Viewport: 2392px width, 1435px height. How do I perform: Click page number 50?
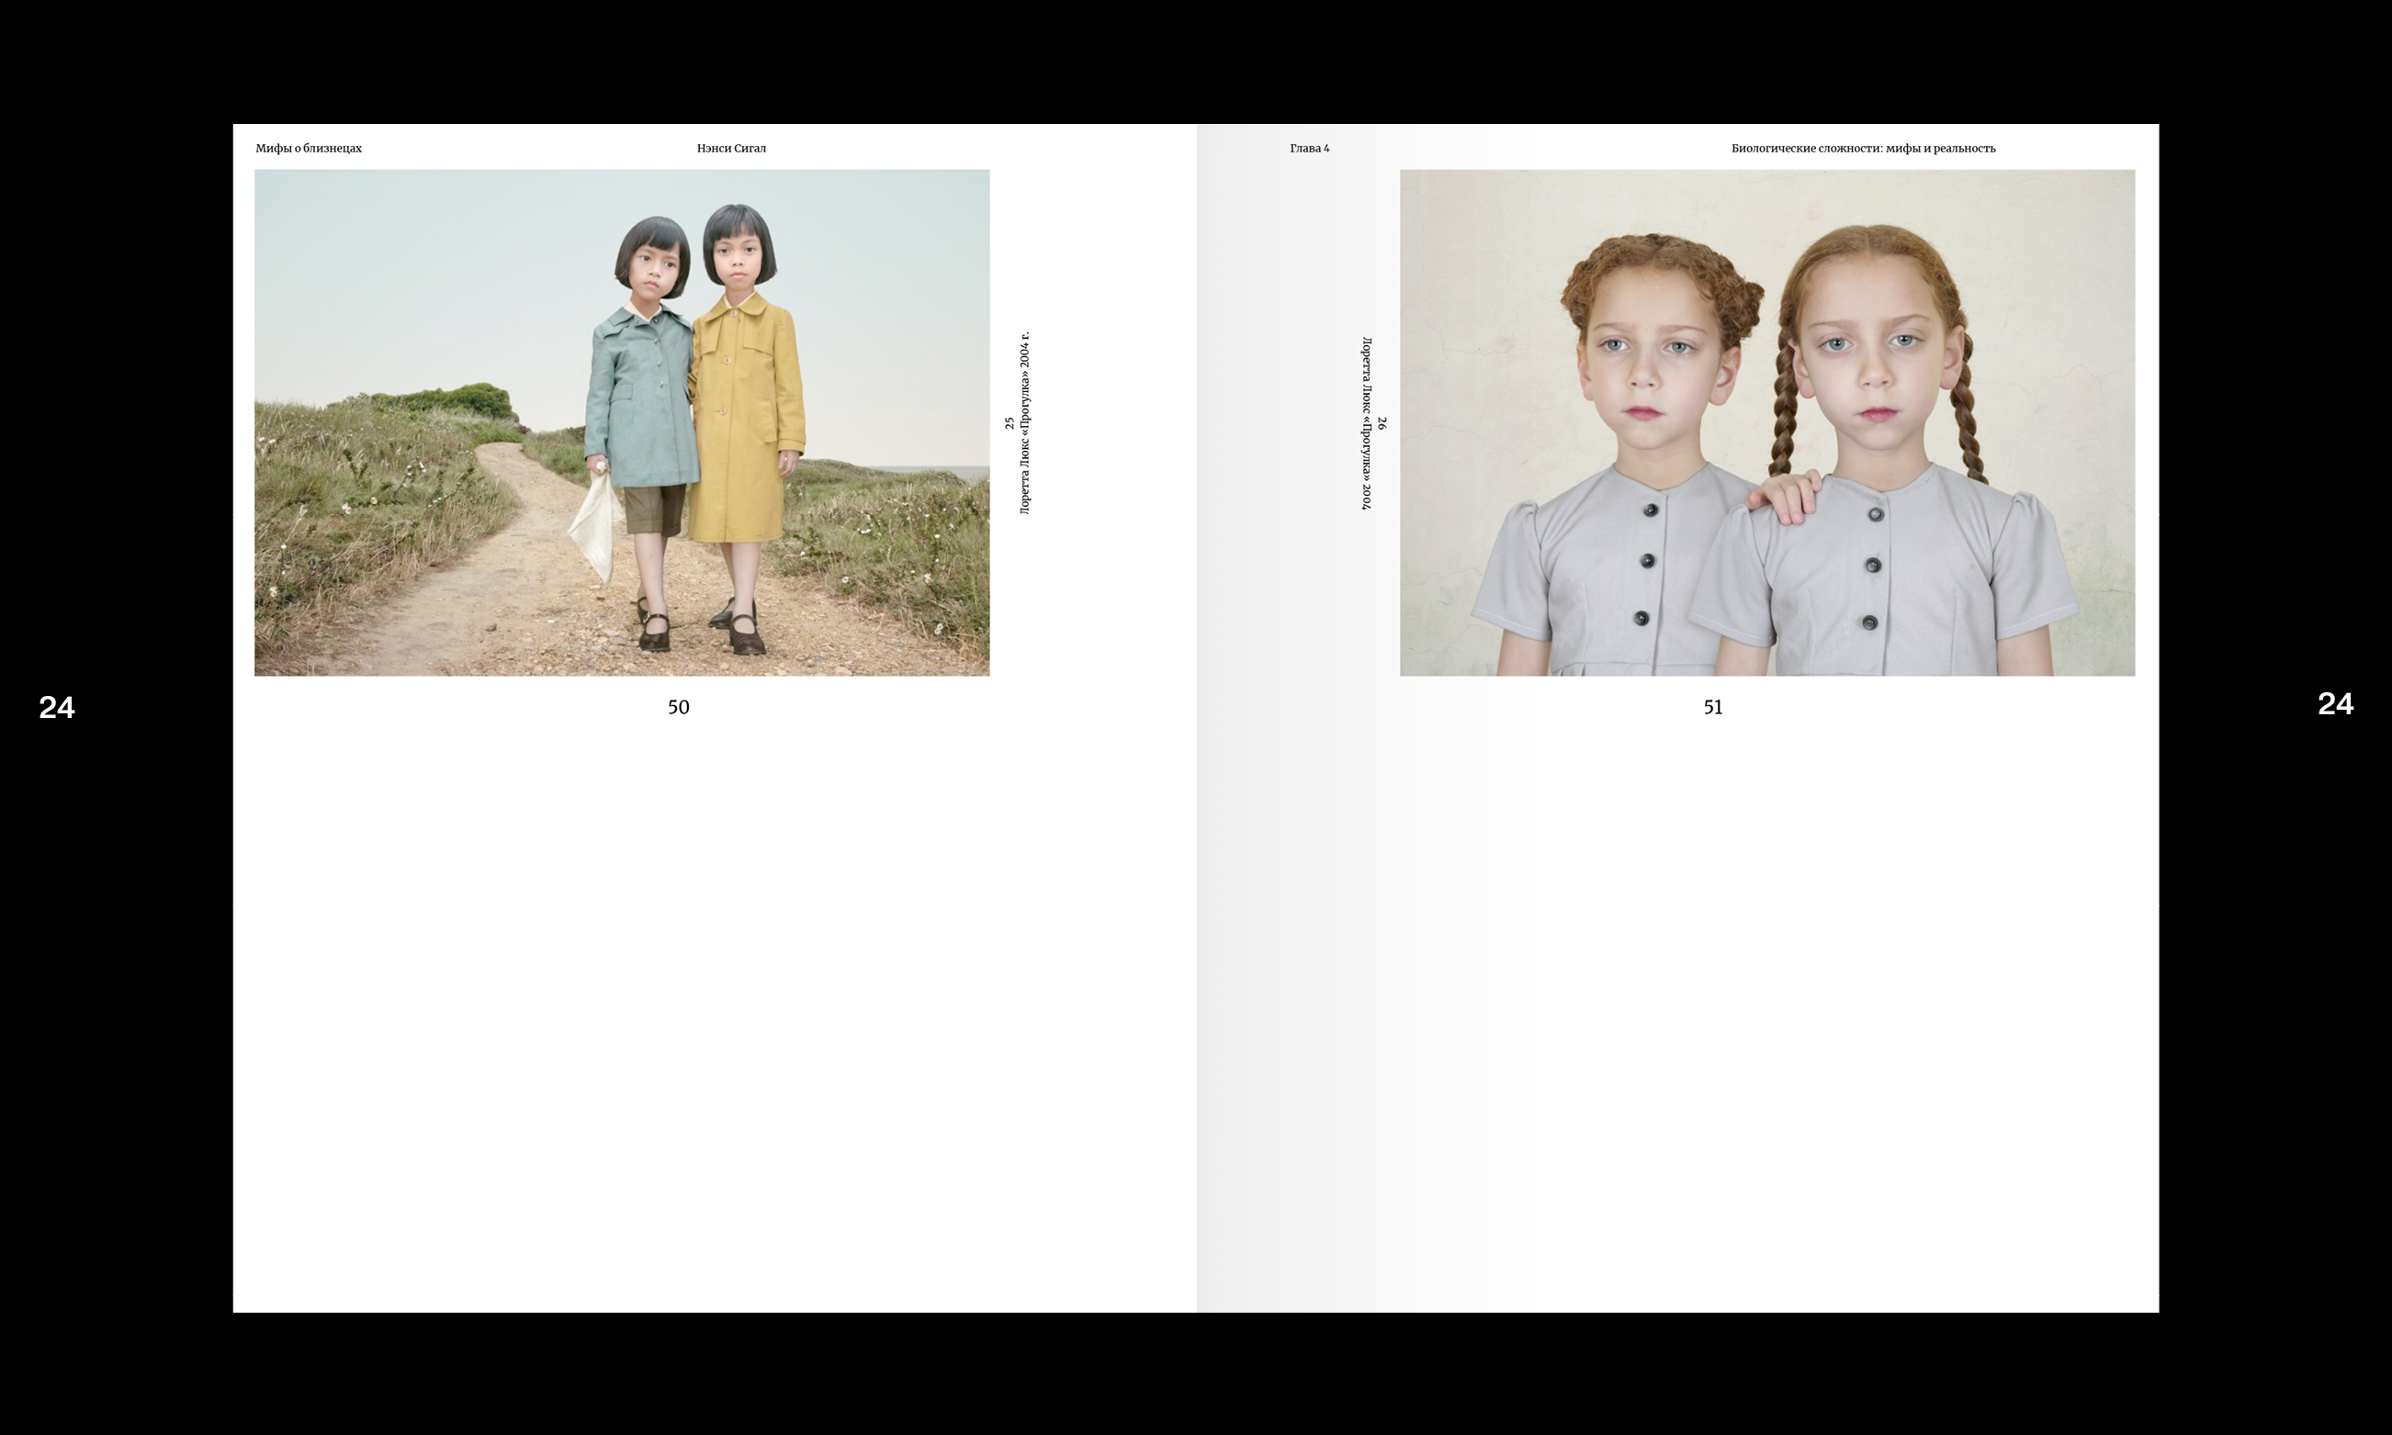(678, 707)
